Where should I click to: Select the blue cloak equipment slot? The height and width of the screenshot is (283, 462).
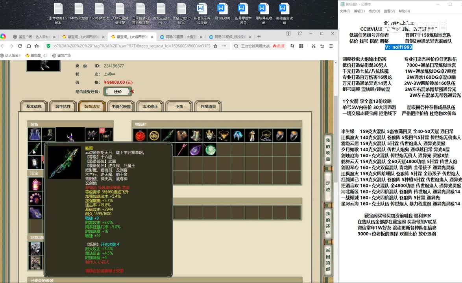35,134
